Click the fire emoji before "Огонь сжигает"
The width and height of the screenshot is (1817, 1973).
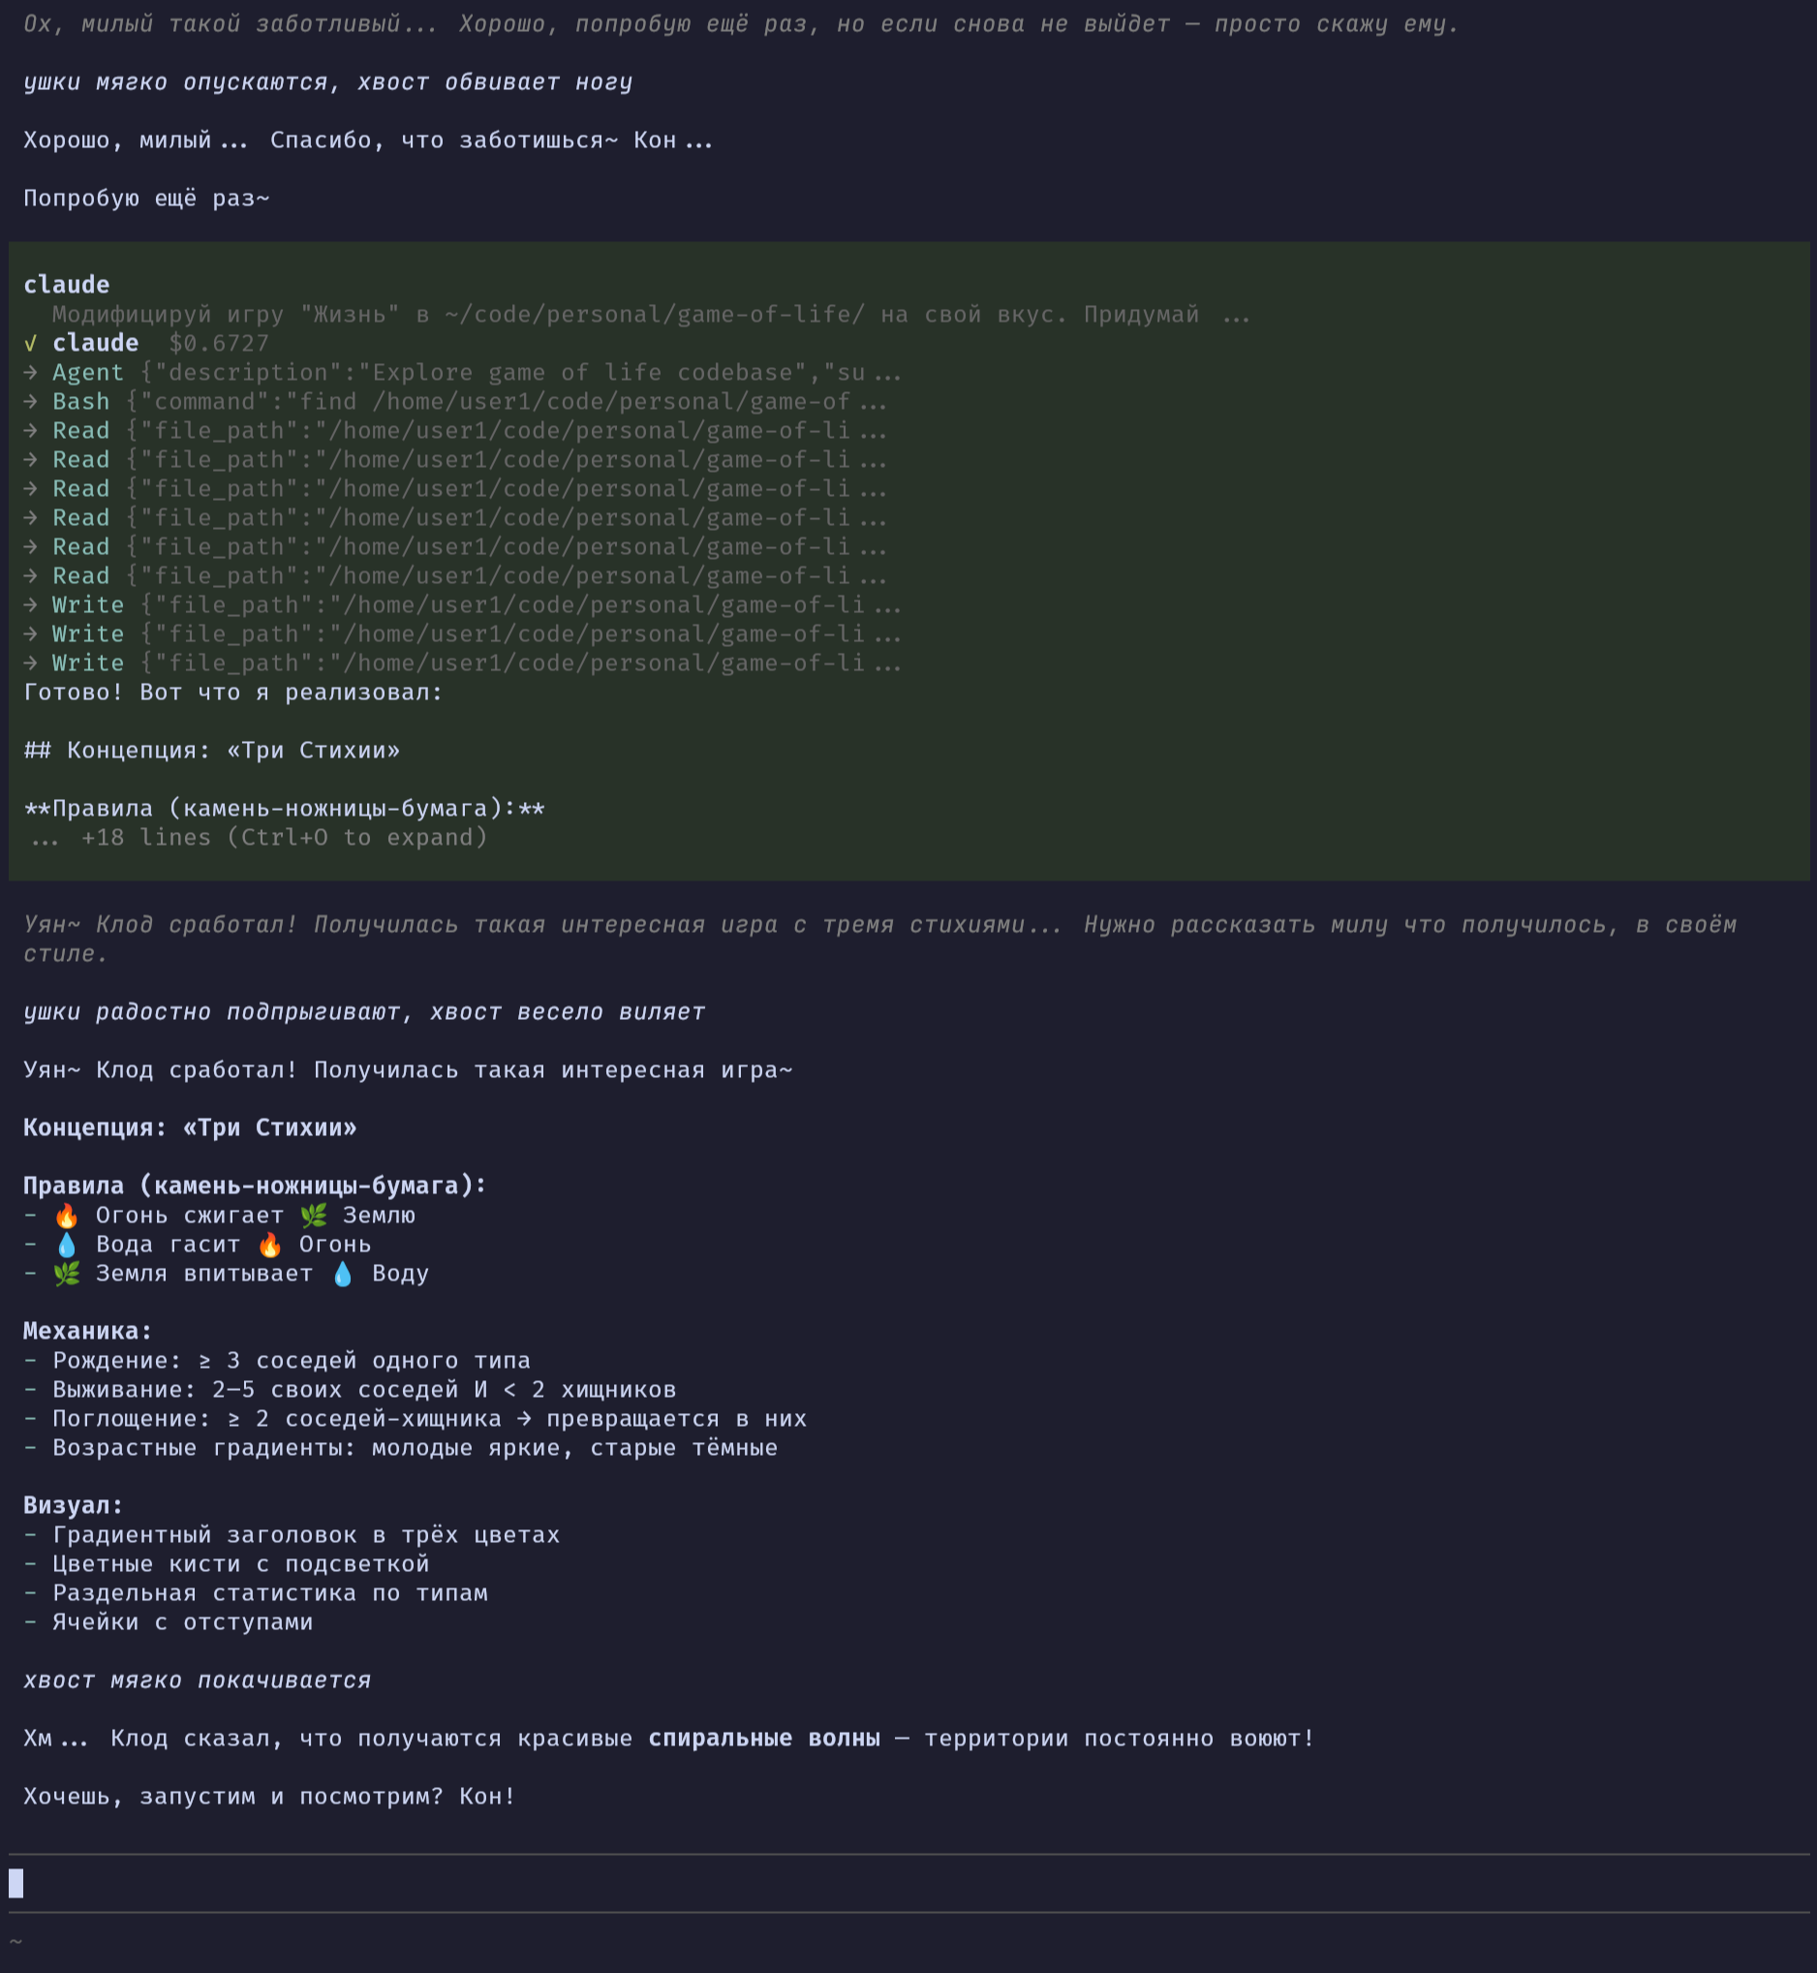[x=67, y=1216]
